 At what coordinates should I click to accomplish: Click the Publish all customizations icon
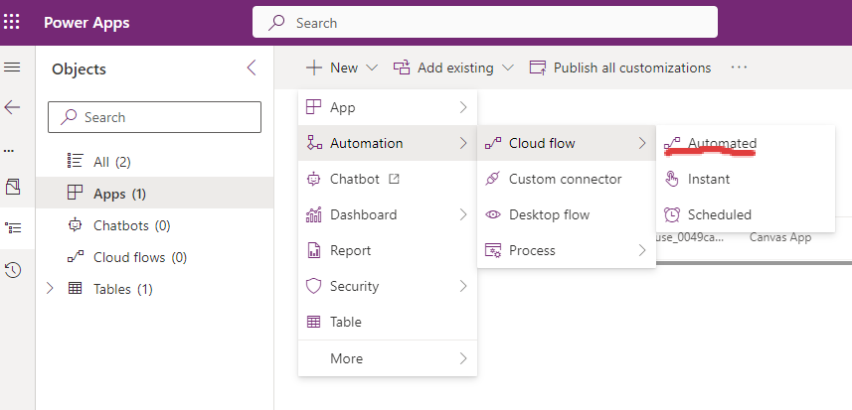(538, 68)
